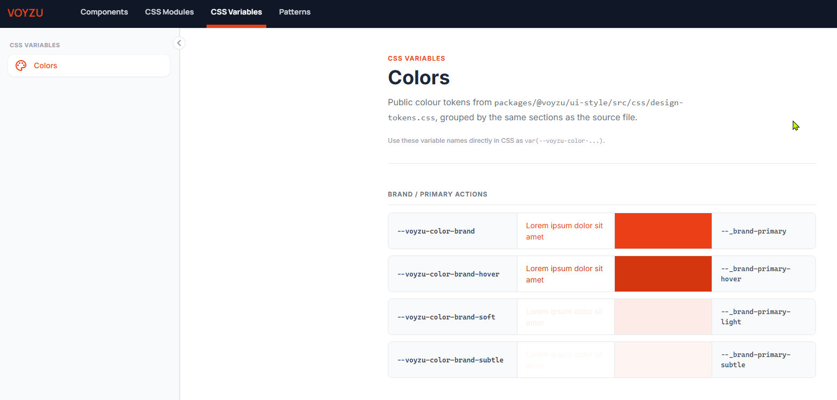Click the --voyzu-color-brand-hover dark orange swatch
This screenshot has width=837, height=400.
point(663,274)
